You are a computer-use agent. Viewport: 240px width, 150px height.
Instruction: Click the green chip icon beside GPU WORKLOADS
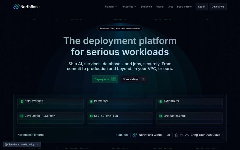[161, 116]
